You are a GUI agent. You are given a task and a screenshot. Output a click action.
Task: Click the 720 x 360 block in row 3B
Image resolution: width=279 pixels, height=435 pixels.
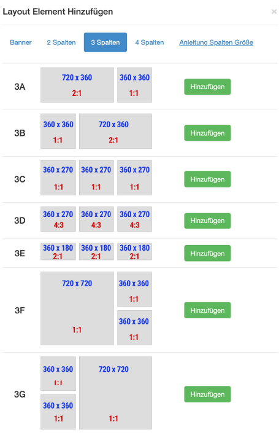[x=115, y=131]
